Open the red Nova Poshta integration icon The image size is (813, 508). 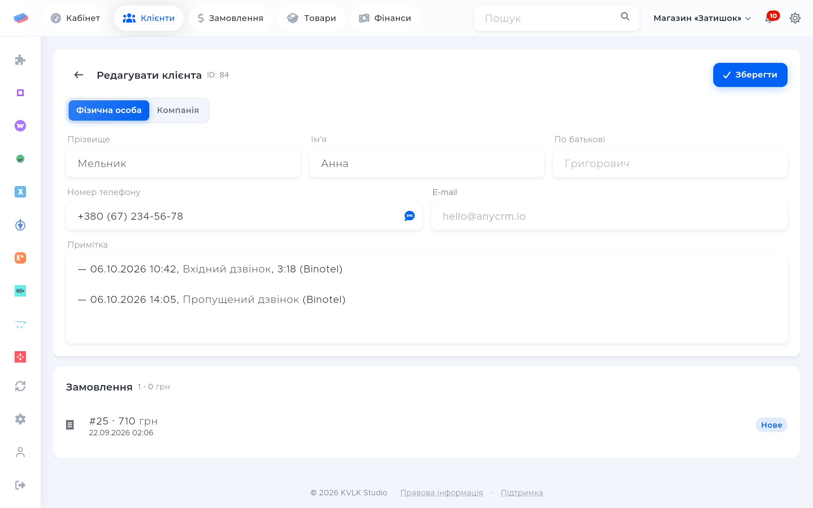tap(20, 357)
